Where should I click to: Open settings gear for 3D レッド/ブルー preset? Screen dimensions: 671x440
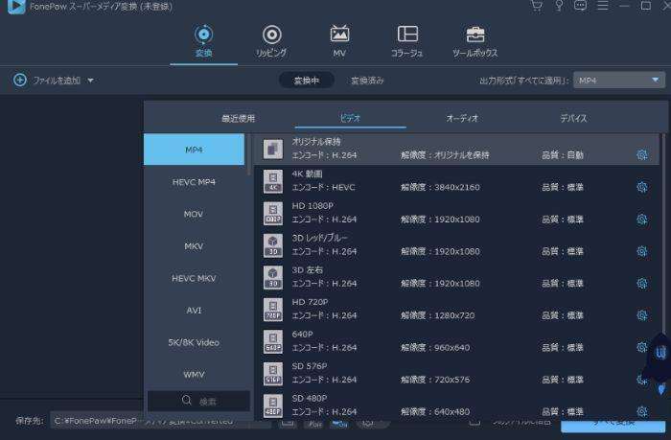pos(641,251)
